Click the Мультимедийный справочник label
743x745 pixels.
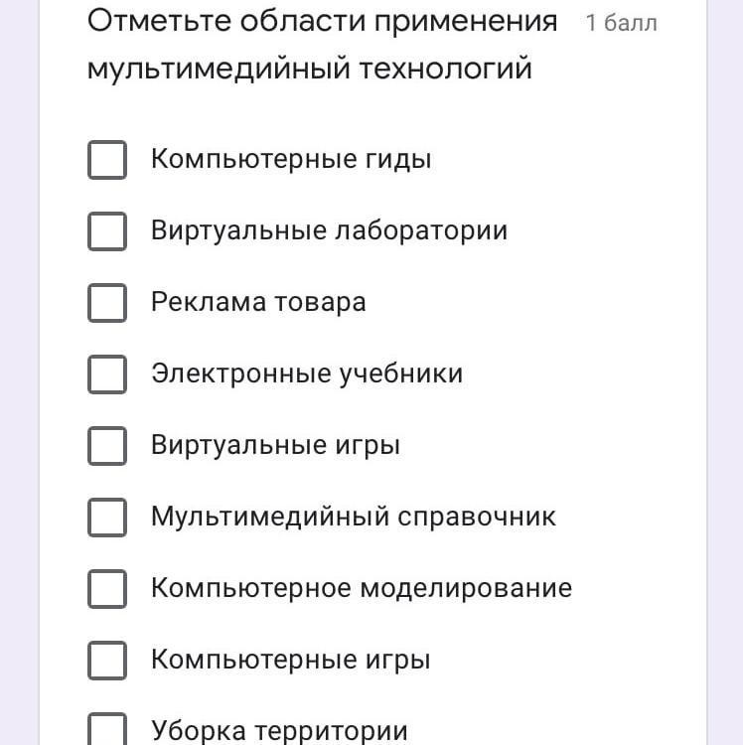click(354, 517)
